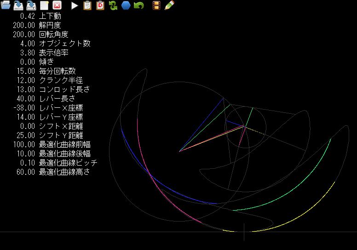Select the 回転角度 value 200.00
Viewport: 357px width, 250px height.
(24, 34)
